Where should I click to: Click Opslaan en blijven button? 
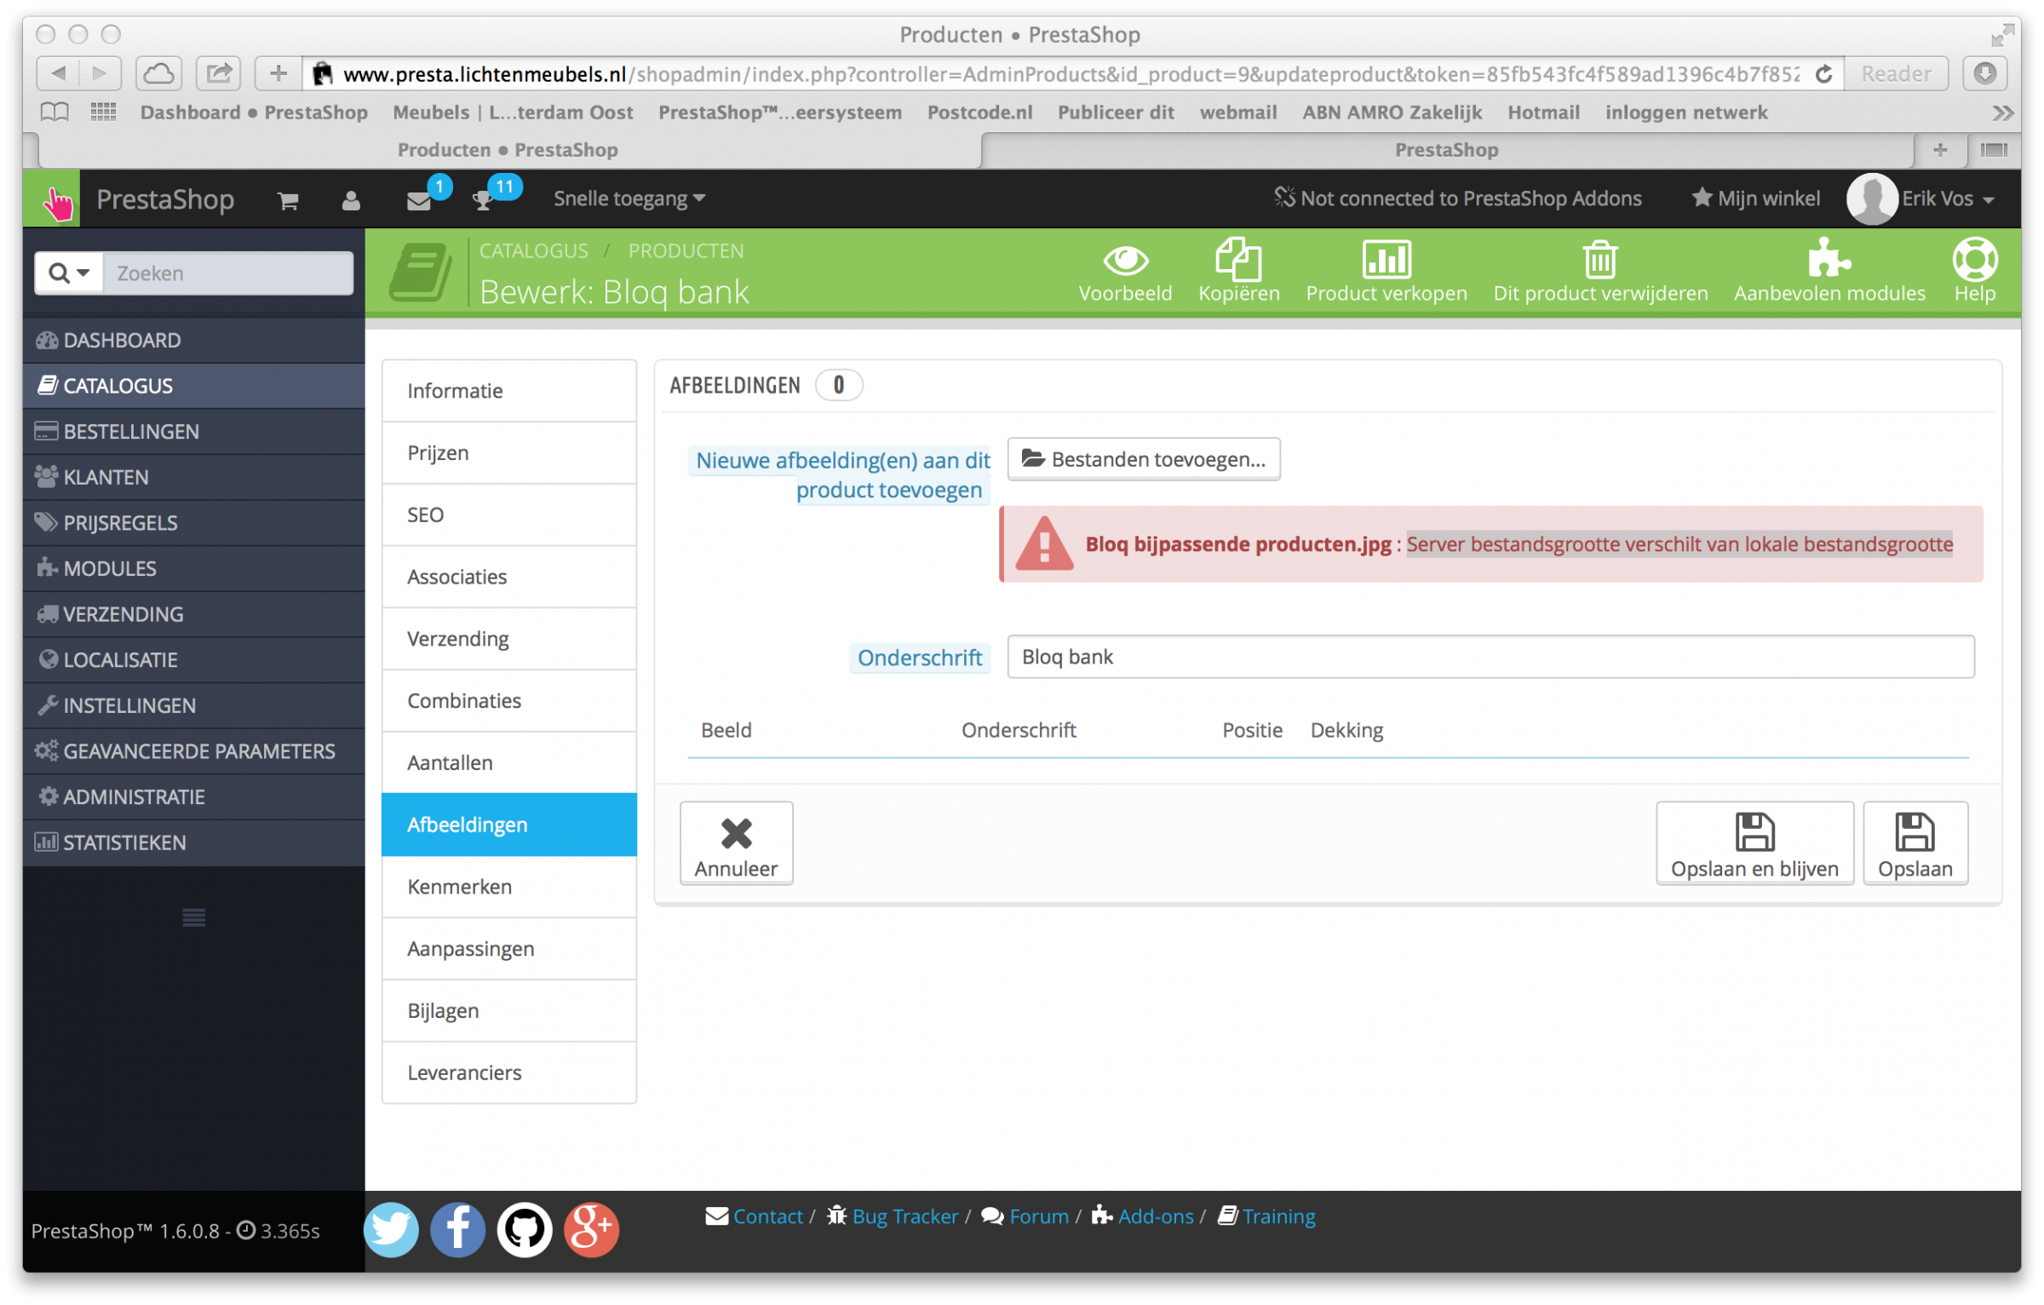[x=1754, y=842]
